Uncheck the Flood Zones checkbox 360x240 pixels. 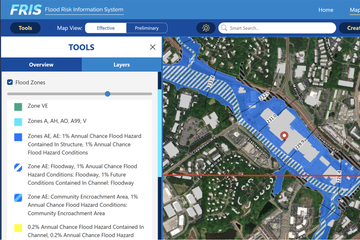point(10,82)
